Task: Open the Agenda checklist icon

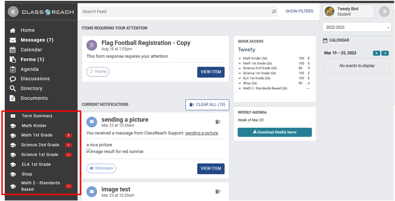Action: (13, 69)
